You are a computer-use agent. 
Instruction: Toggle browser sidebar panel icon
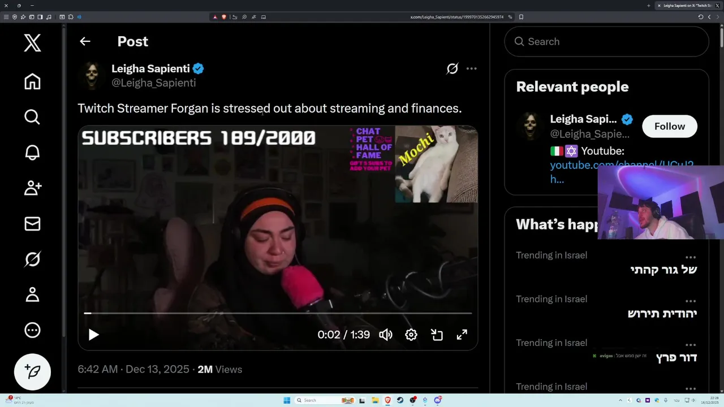click(x=40, y=17)
